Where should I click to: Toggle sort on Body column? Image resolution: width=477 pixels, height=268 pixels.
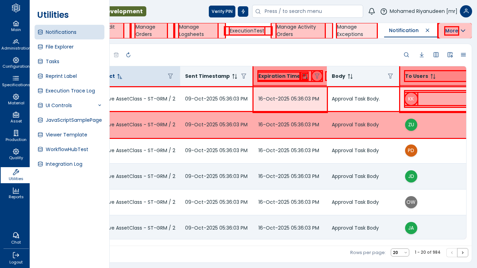[x=350, y=76]
